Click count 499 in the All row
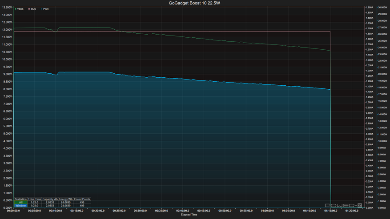The width and height of the screenshot is (390, 219). click(x=82, y=203)
